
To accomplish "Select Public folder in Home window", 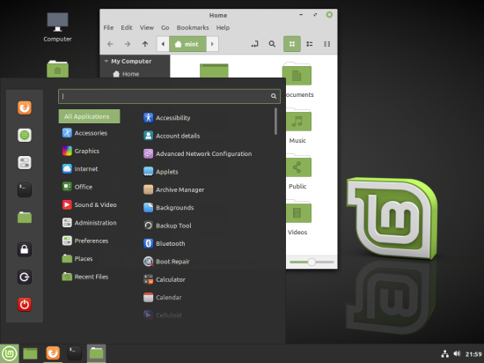I will point(297,173).
